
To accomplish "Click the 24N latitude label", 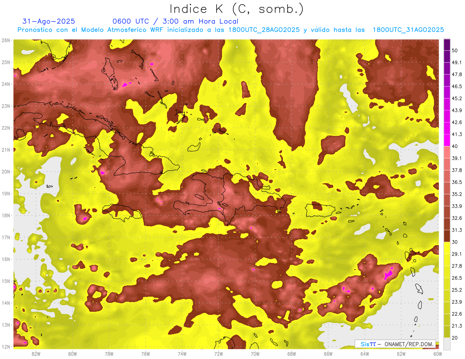I will pos(6,84).
